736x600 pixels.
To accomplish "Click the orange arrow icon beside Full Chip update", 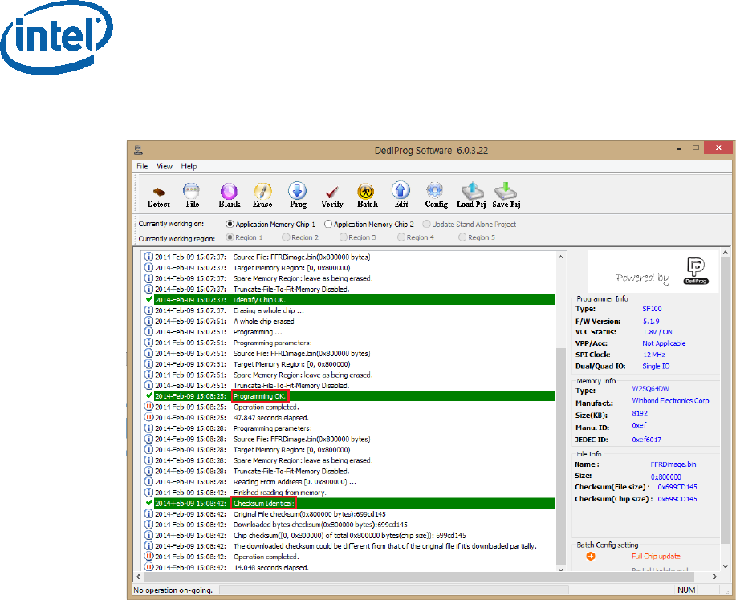I will [591, 556].
